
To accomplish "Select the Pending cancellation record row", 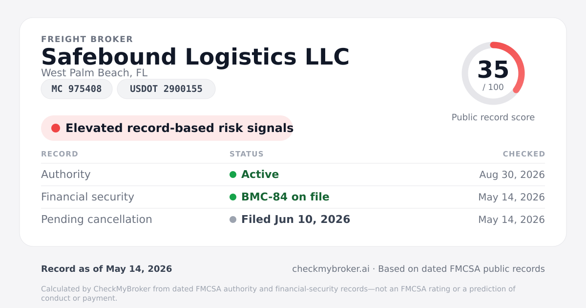I will tap(293, 220).
